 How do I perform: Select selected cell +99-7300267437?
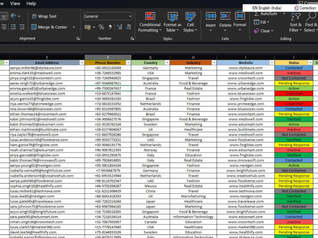tap(108, 89)
